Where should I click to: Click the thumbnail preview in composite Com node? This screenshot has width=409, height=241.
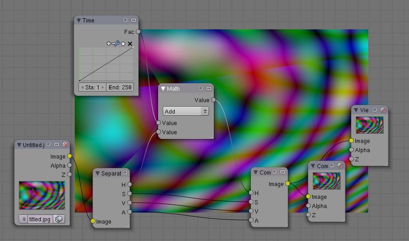(x=326, y=181)
